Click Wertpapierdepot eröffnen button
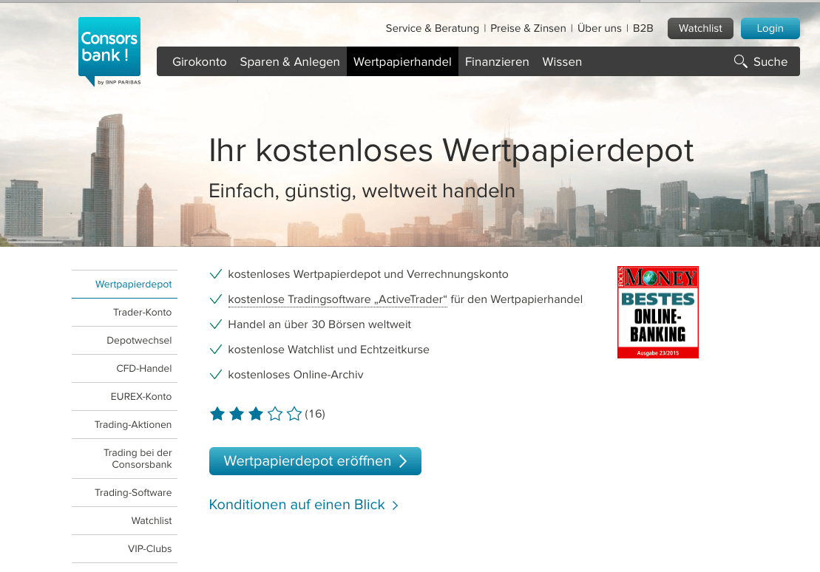The image size is (820, 572). click(x=315, y=461)
